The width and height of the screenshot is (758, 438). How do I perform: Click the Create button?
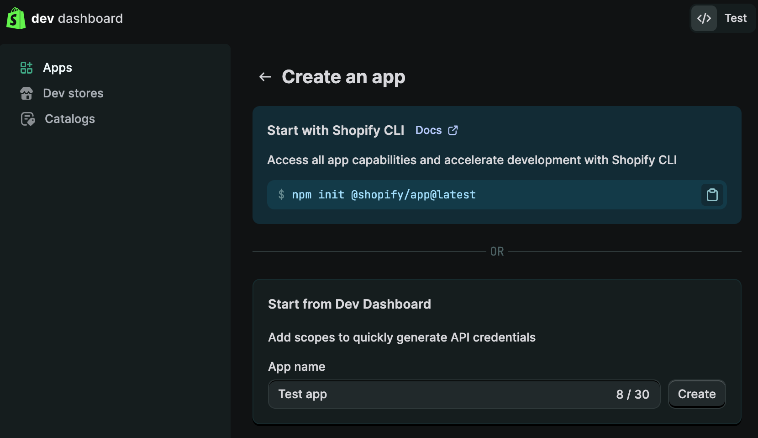click(697, 394)
